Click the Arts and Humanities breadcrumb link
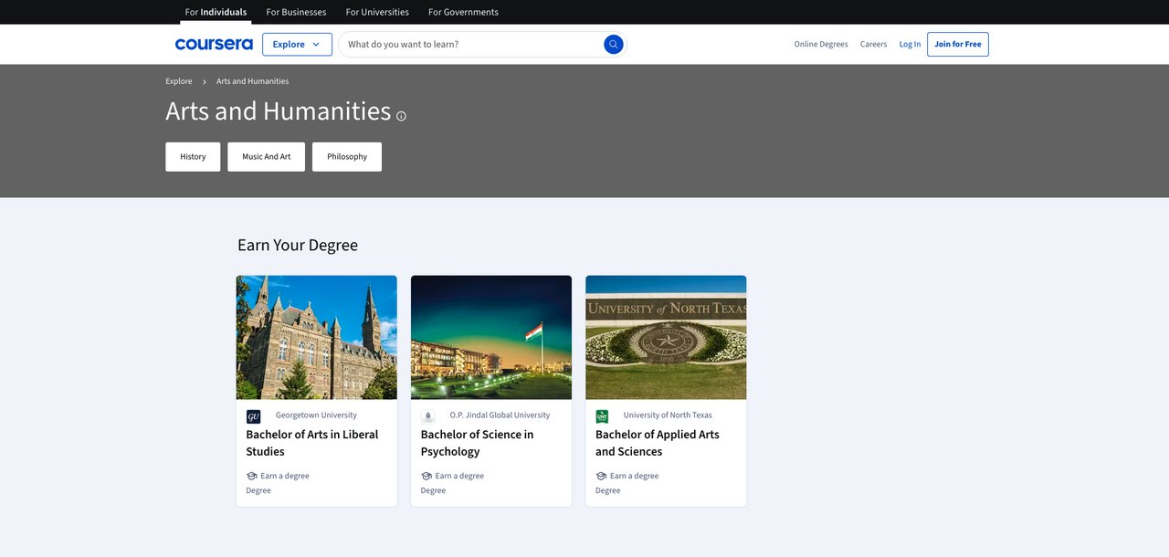1169x557 pixels. click(x=252, y=81)
